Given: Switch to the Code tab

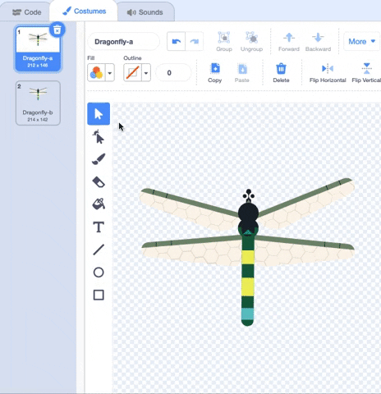Looking at the screenshot, I should click(x=27, y=12).
